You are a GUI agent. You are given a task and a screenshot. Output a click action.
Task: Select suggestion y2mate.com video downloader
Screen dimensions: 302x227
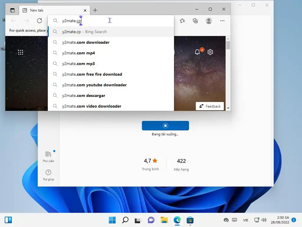tap(111, 106)
